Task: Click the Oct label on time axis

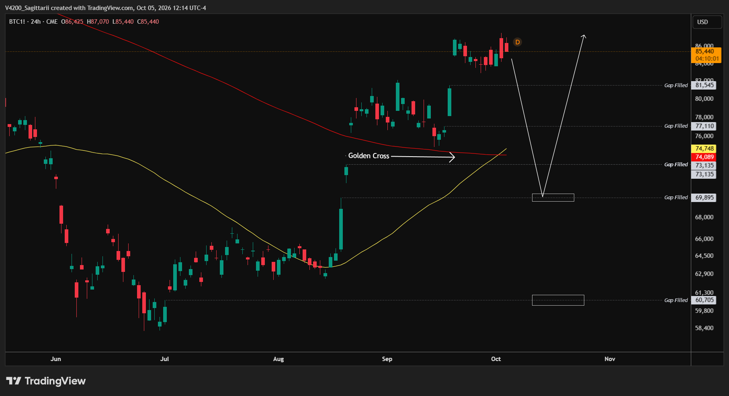Action: 496,359
